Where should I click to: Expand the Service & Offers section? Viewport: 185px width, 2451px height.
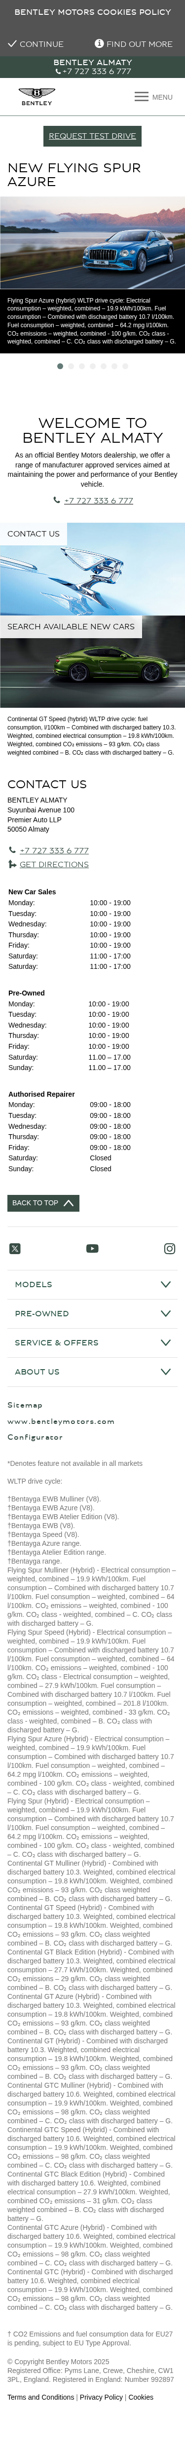pos(92,1342)
